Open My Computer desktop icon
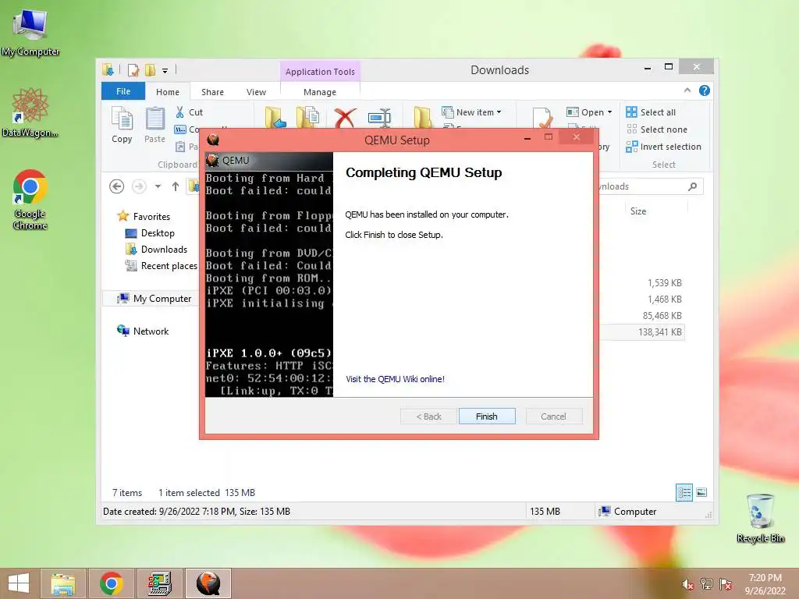Viewport: 799px width, 599px height. (30, 34)
